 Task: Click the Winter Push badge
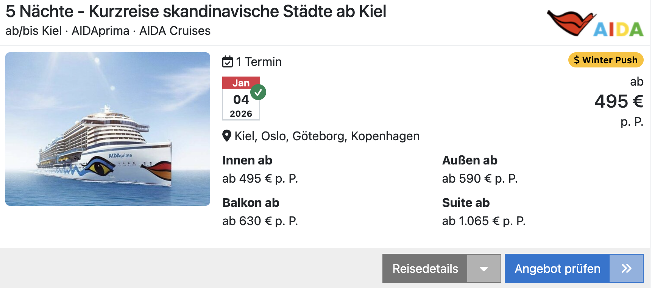coord(606,60)
